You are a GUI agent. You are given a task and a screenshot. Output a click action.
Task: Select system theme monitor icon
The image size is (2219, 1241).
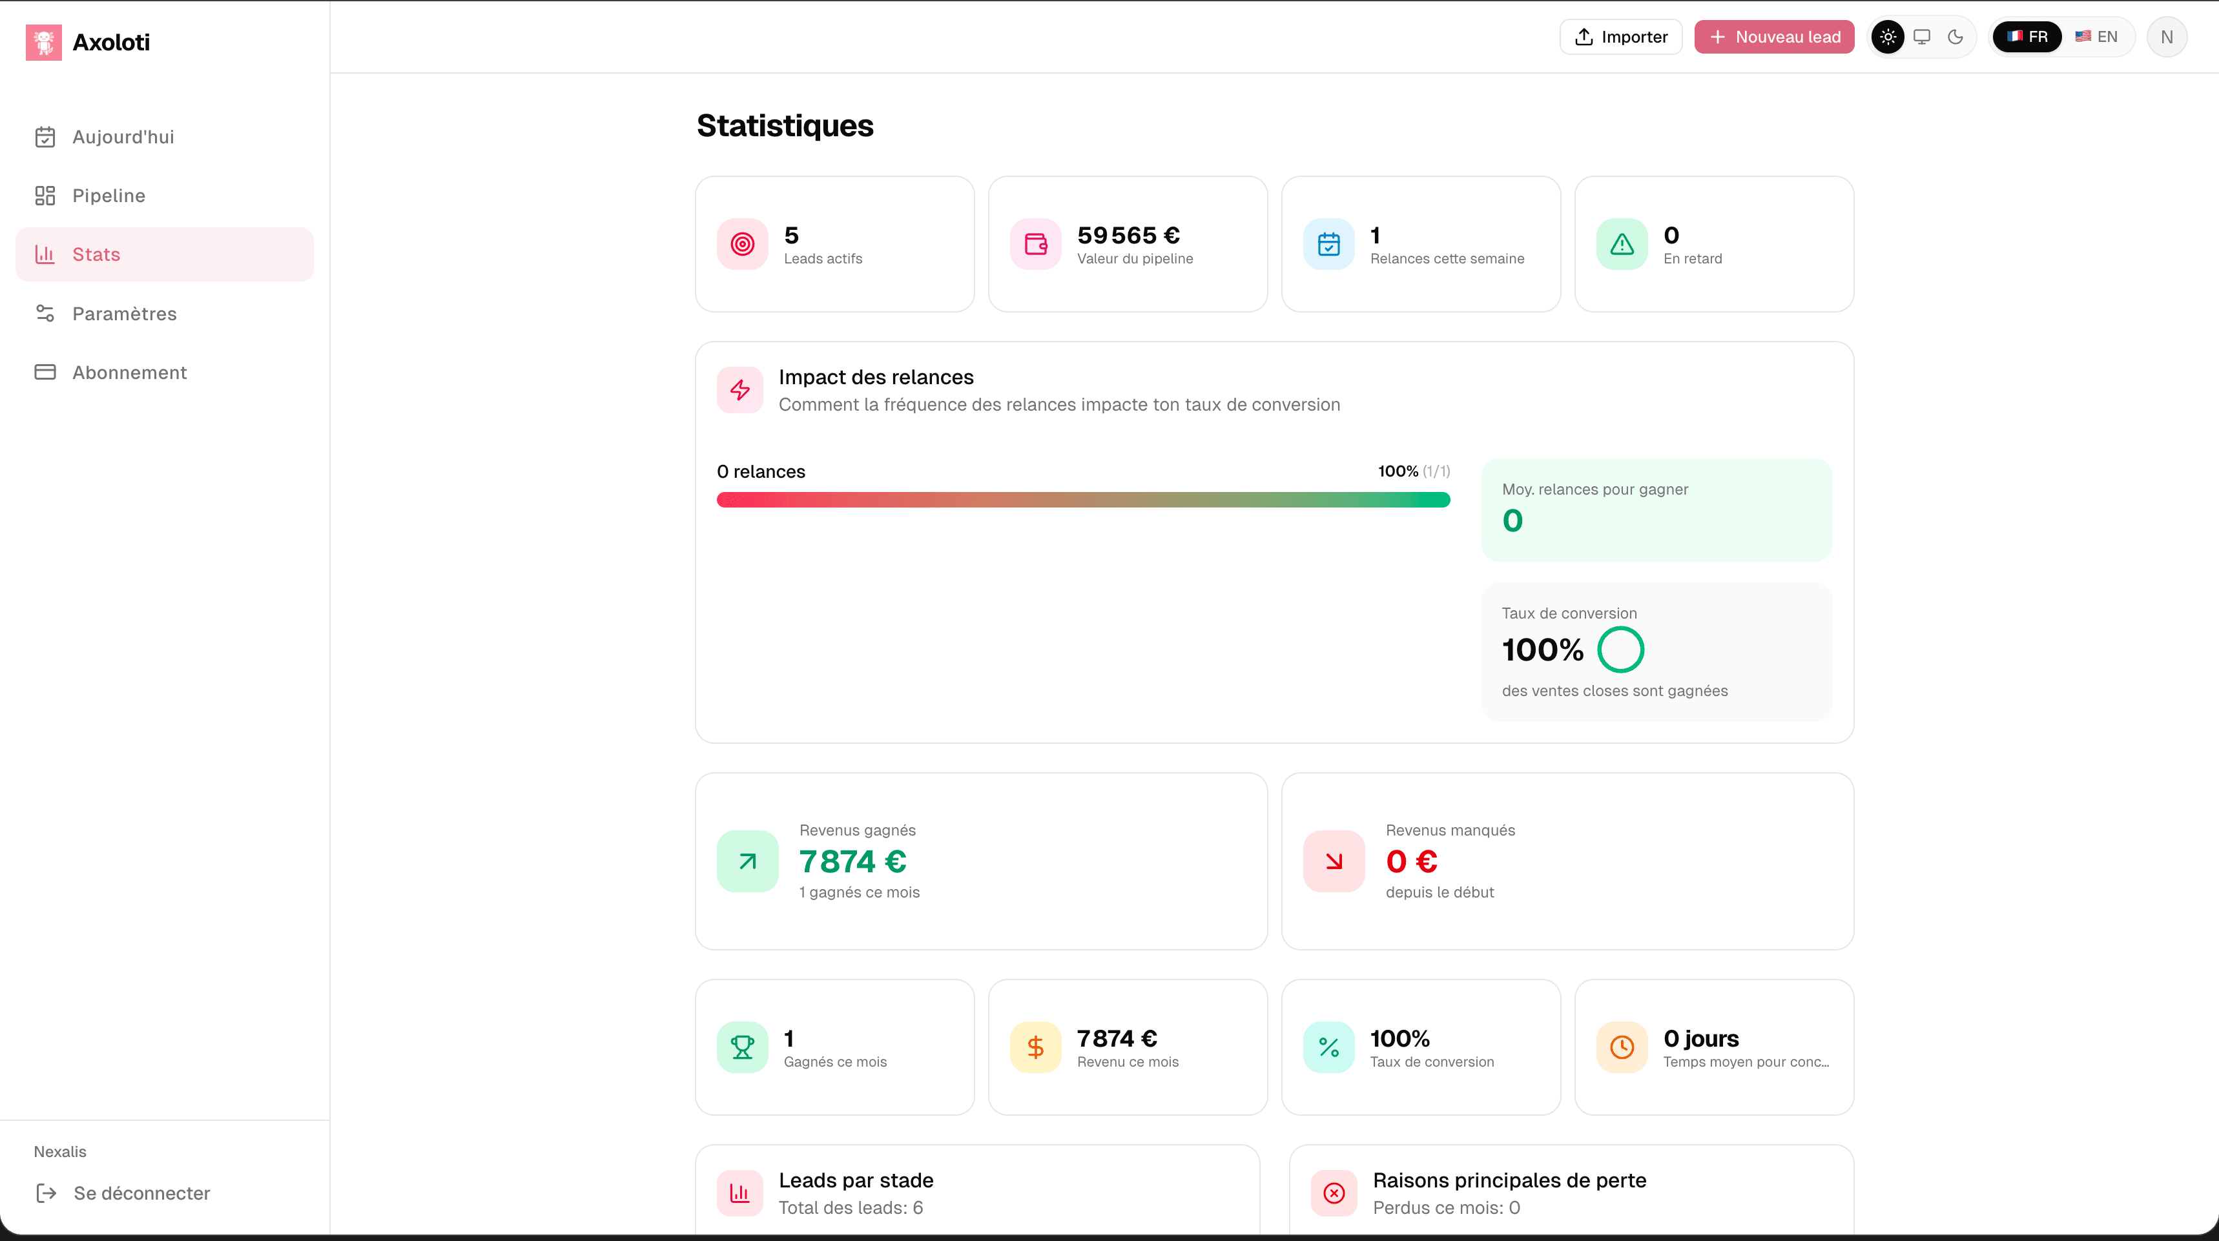coord(1921,37)
